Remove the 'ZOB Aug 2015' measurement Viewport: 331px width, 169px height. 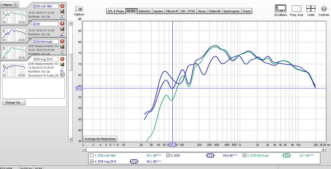coord(62,59)
